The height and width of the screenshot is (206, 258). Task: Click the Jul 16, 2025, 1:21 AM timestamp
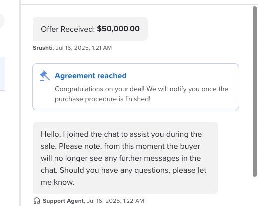point(84,48)
